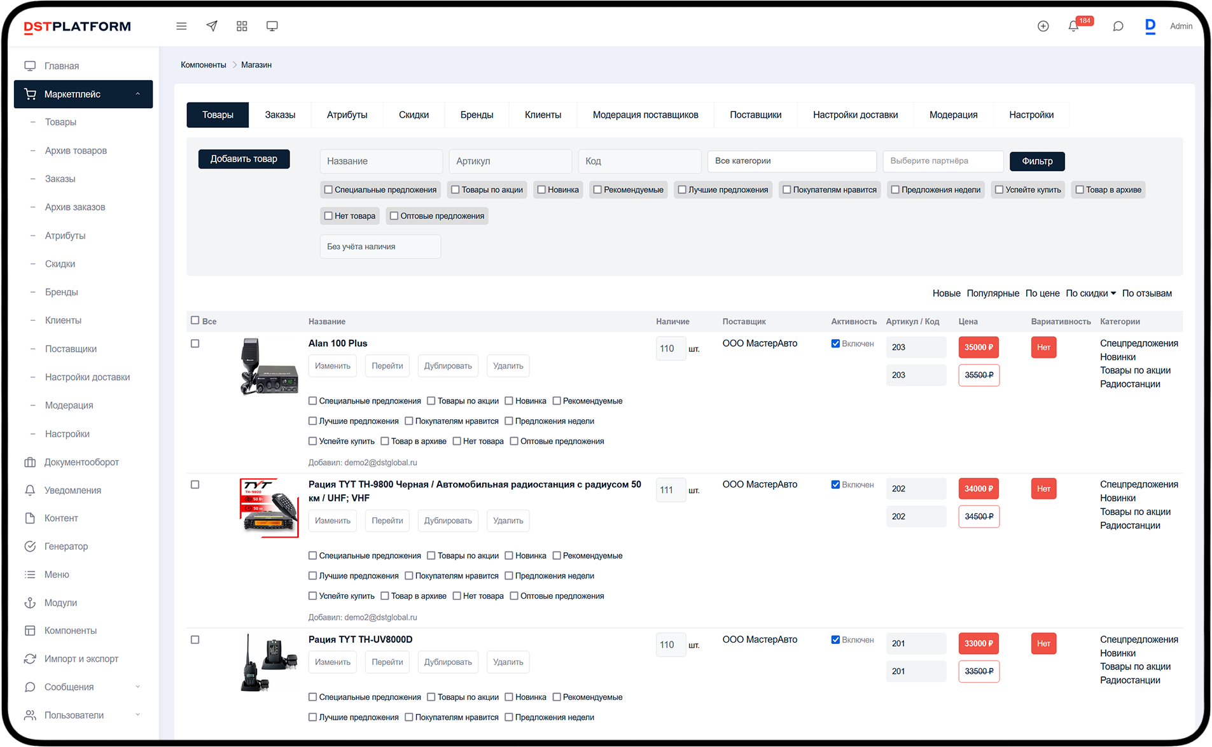The height and width of the screenshot is (747, 1212).
Task: Open the Все категории dropdown
Action: (791, 161)
